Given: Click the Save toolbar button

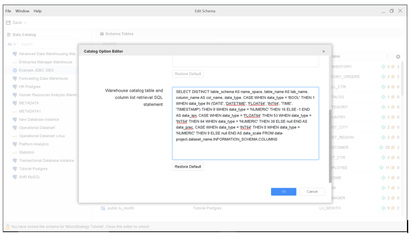Looking at the screenshot, I should point(14,23).
